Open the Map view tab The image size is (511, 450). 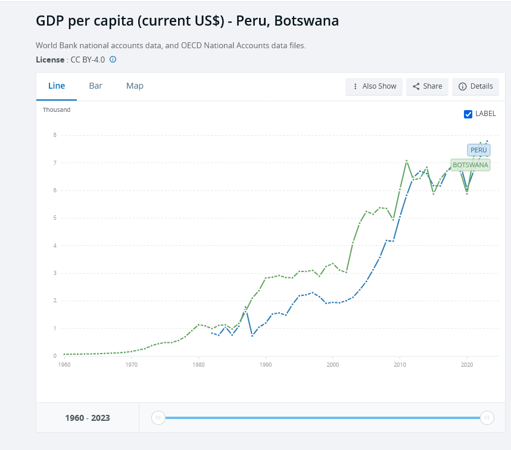point(135,86)
